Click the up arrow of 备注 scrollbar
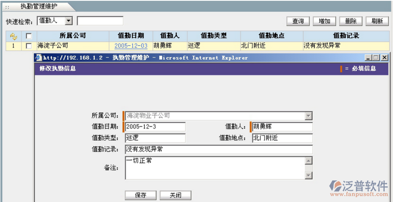This screenshot has width=393, height=202. (x=309, y=161)
